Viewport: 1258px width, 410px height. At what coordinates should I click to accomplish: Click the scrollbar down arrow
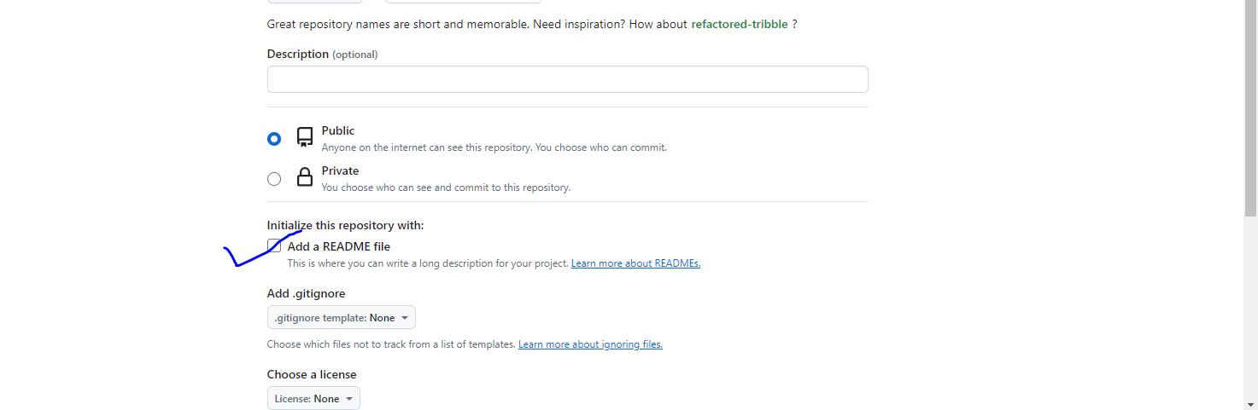[1250, 402]
